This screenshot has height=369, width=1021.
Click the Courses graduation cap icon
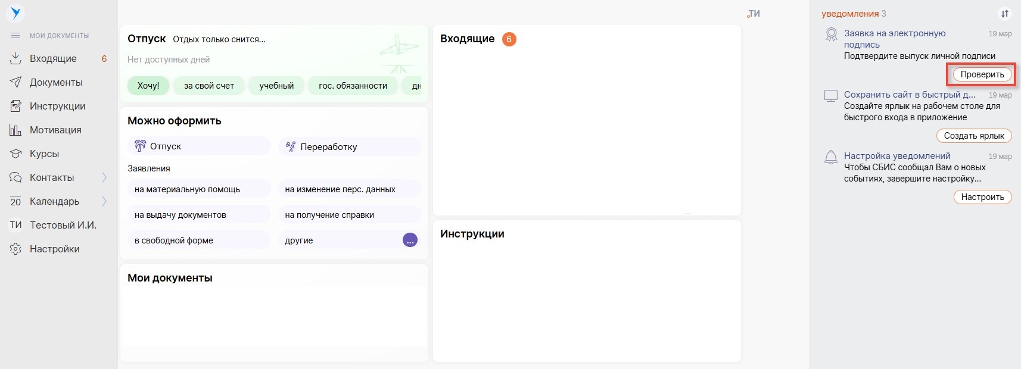(x=15, y=154)
